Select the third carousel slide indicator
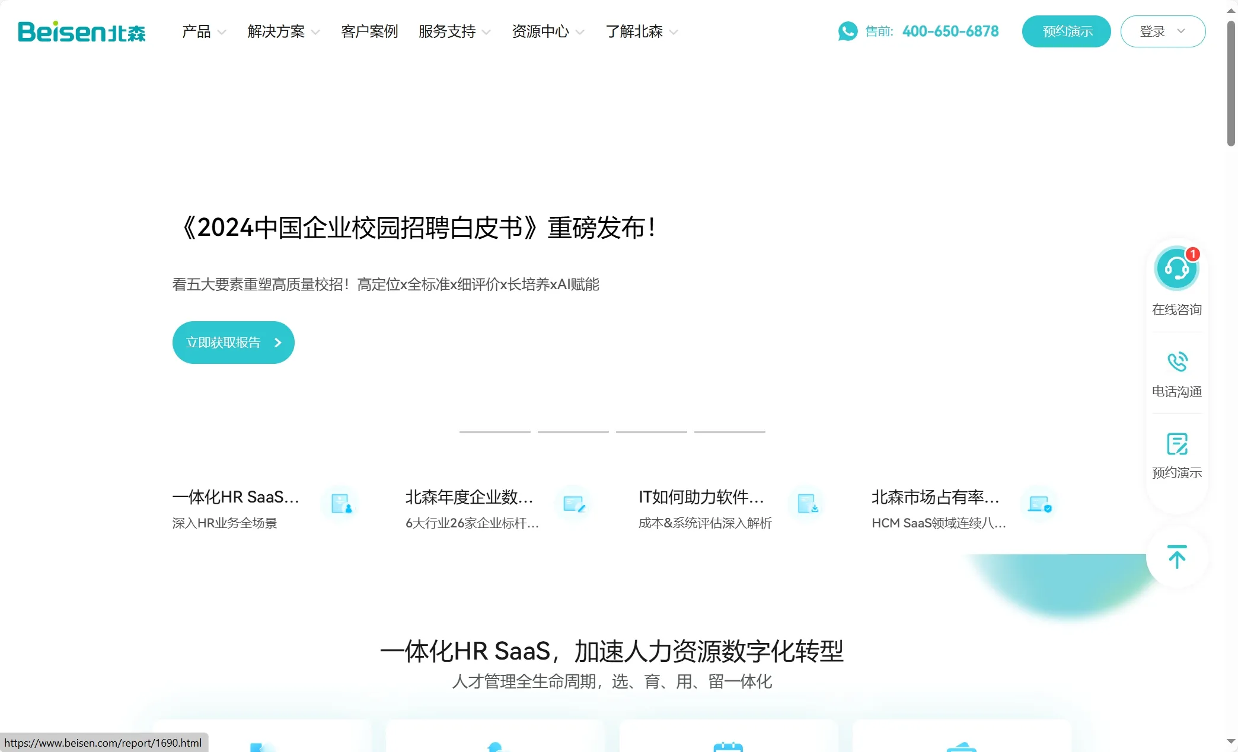The height and width of the screenshot is (752, 1238). (652, 432)
